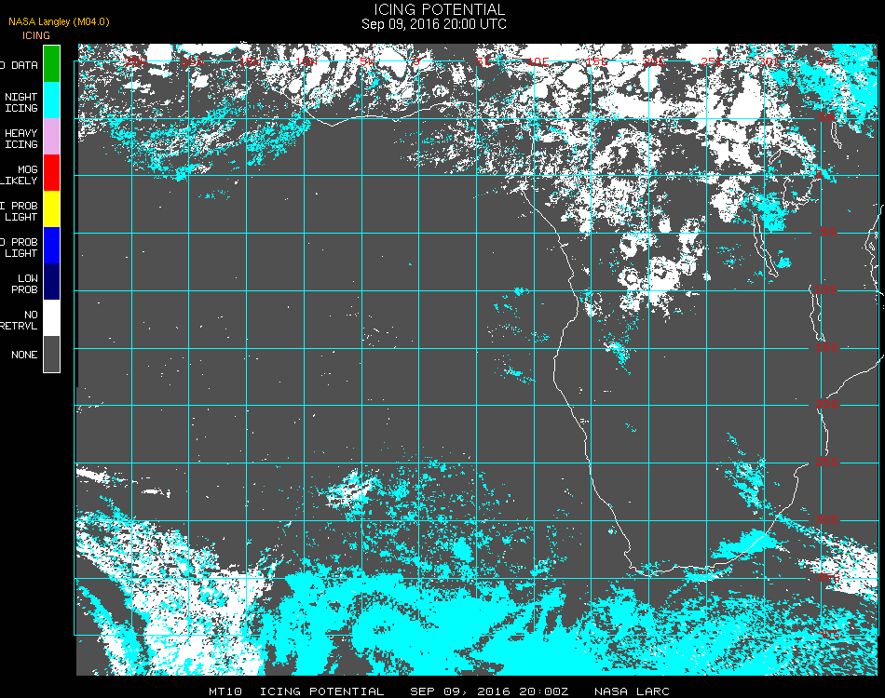Viewport: 885px width, 698px height.
Task: Click the 'NO RETRVL' legend label text
Action: (x=20, y=320)
